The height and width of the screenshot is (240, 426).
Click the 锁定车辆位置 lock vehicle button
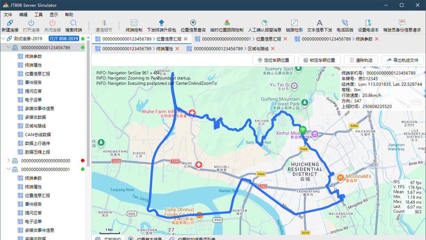click(x=319, y=60)
